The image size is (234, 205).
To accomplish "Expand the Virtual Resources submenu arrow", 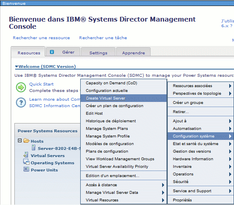I will click(163, 200).
